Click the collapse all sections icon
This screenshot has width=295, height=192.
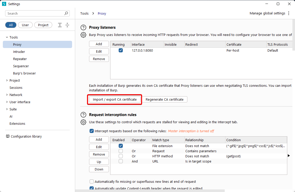tap(67, 25)
